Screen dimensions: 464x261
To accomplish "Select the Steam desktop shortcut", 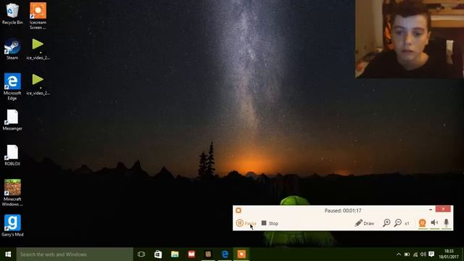I will 12,49.
